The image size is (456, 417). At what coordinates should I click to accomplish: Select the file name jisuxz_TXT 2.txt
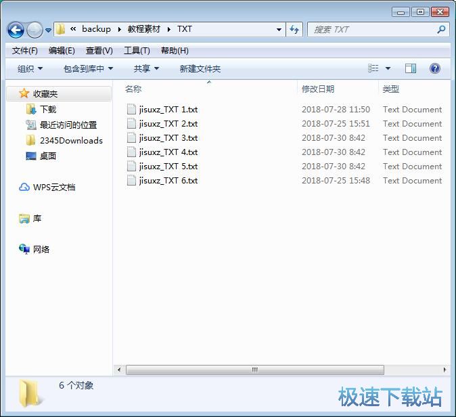(168, 124)
